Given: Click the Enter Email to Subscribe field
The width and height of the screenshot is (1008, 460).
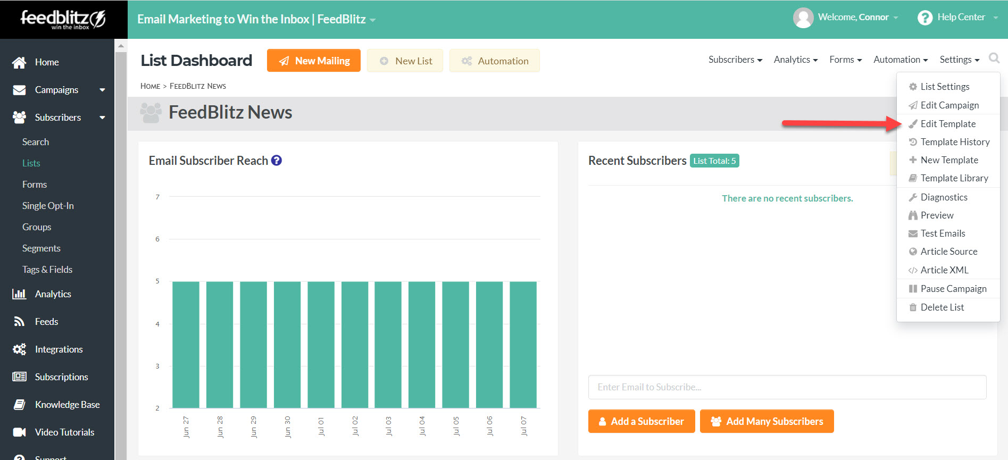Looking at the screenshot, I should (787, 387).
